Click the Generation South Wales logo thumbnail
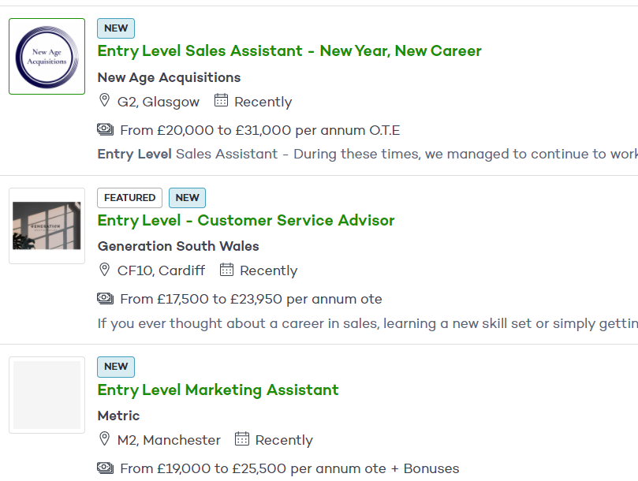The width and height of the screenshot is (638, 481). [x=47, y=226]
